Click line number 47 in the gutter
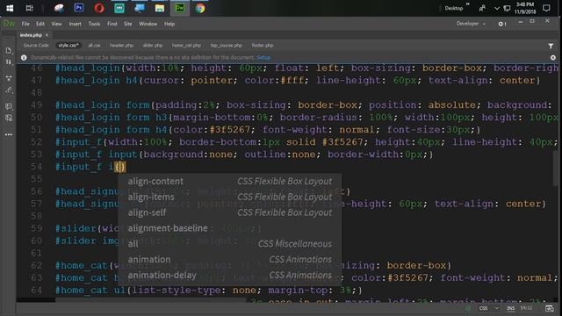This screenshot has height=316, width=562. pos(36,80)
